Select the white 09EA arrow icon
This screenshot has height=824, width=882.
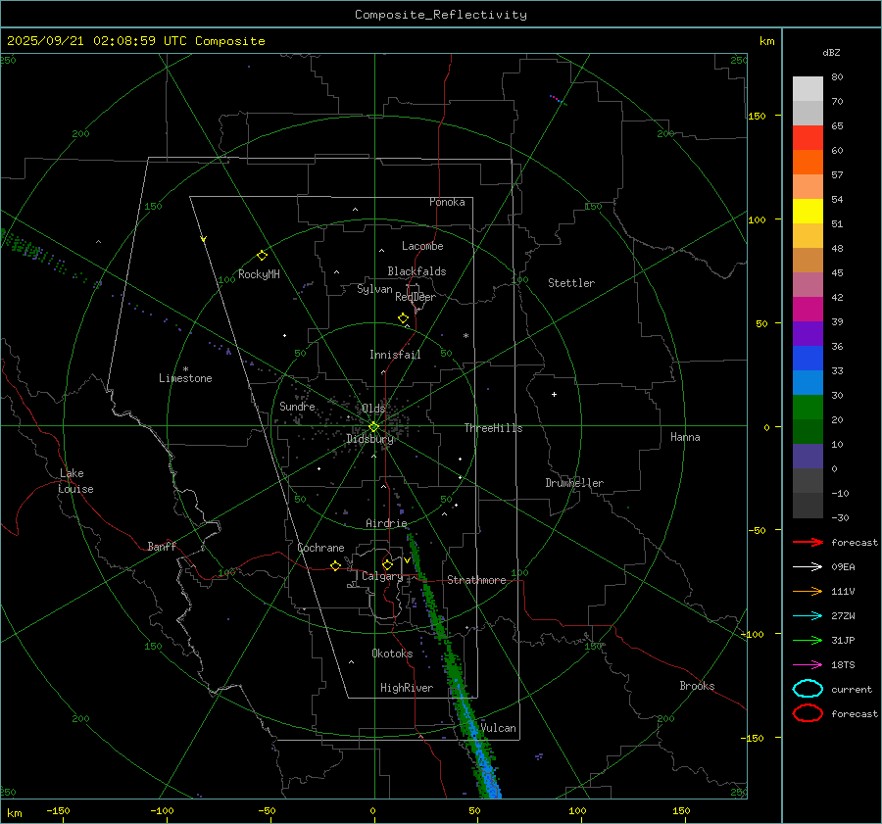pyautogui.click(x=807, y=566)
